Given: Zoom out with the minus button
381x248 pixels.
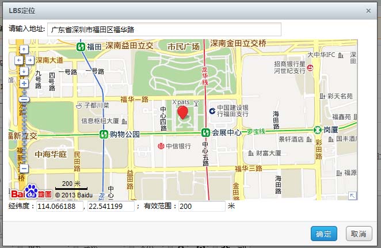Looking at the screenshot, I should [x=24, y=168].
